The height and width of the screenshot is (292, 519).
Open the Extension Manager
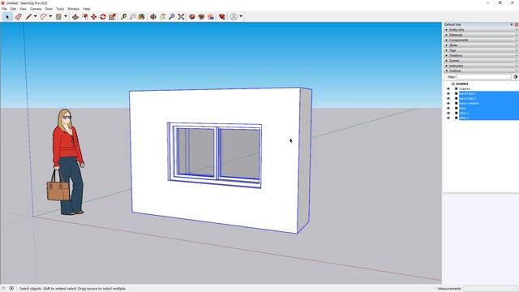click(x=222, y=16)
